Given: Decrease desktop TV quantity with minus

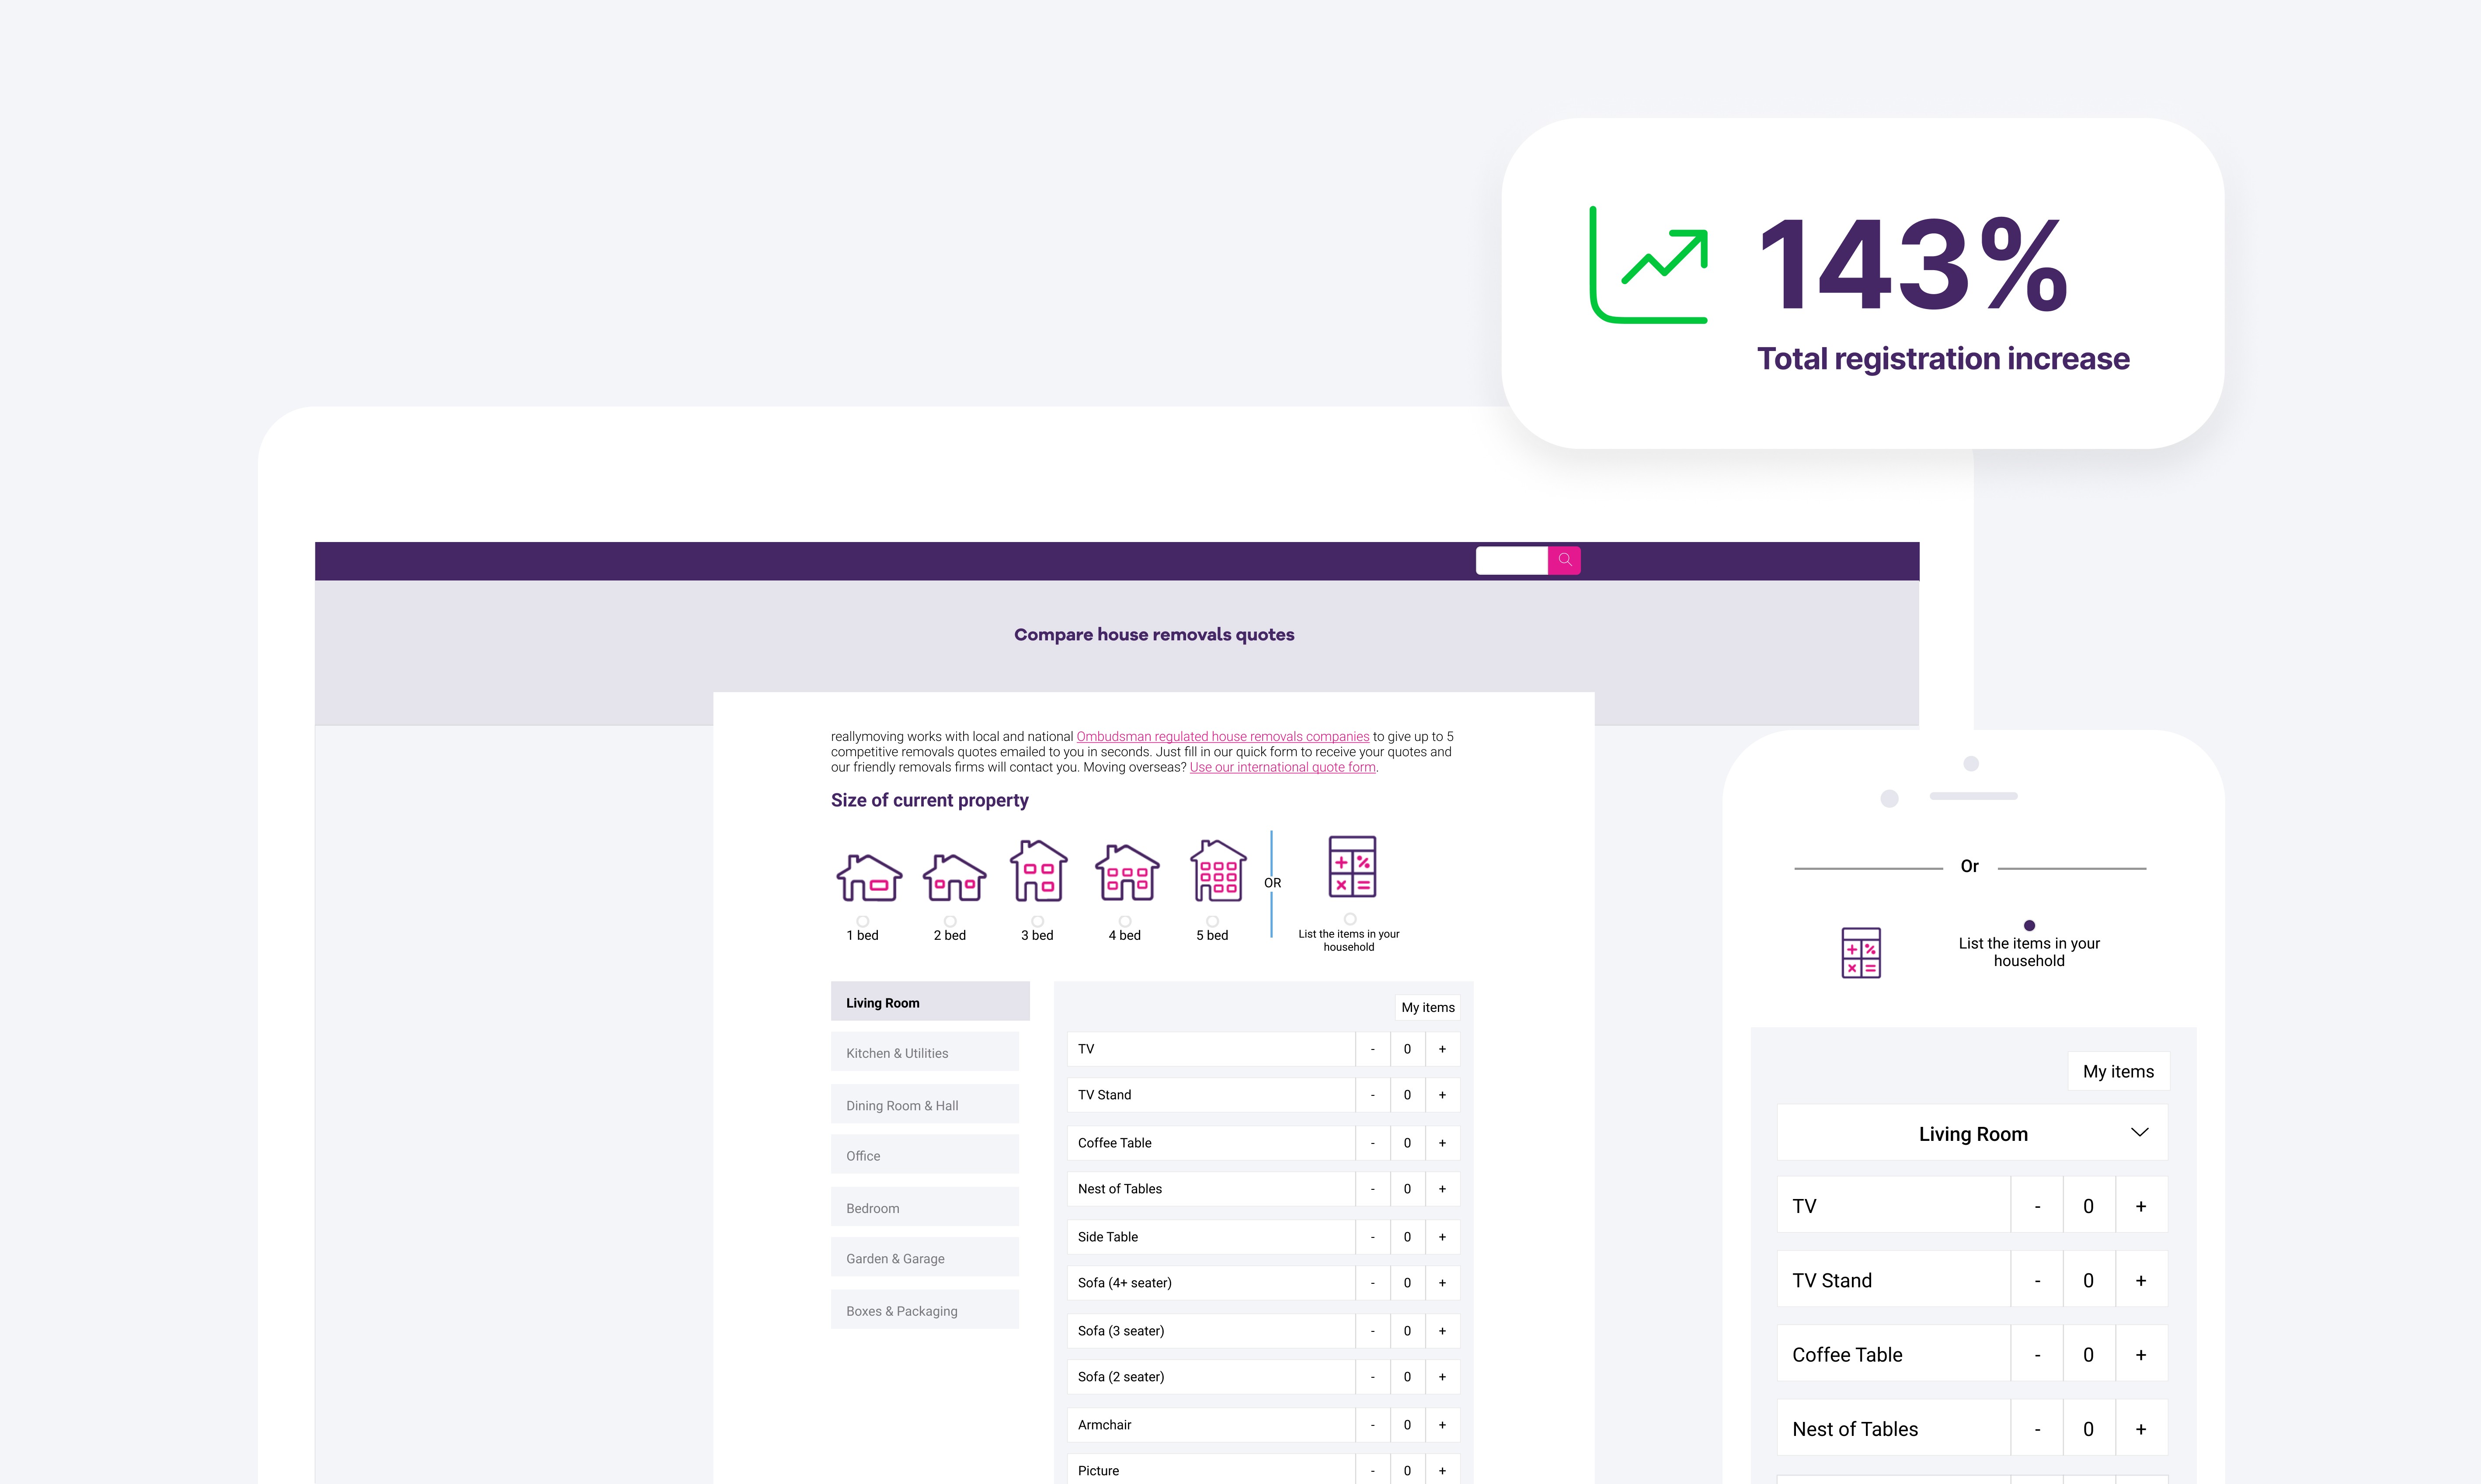Looking at the screenshot, I should (1373, 1049).
